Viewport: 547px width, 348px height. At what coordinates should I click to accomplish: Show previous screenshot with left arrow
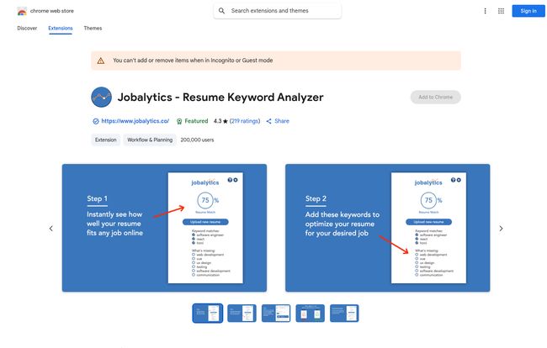(x=51, y=229)
